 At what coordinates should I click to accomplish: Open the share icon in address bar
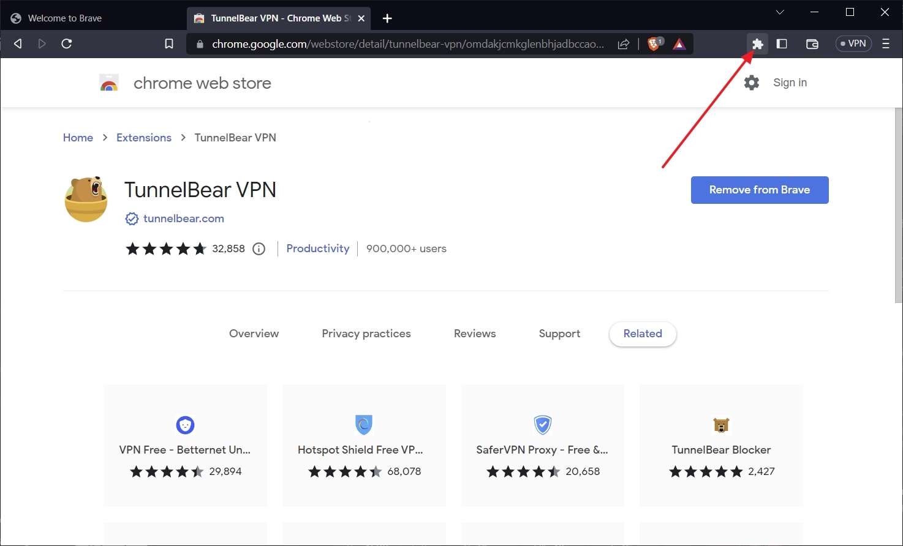(624, 43)
